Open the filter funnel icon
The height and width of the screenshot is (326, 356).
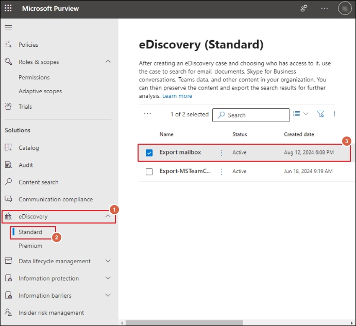(x=320, y=114)
